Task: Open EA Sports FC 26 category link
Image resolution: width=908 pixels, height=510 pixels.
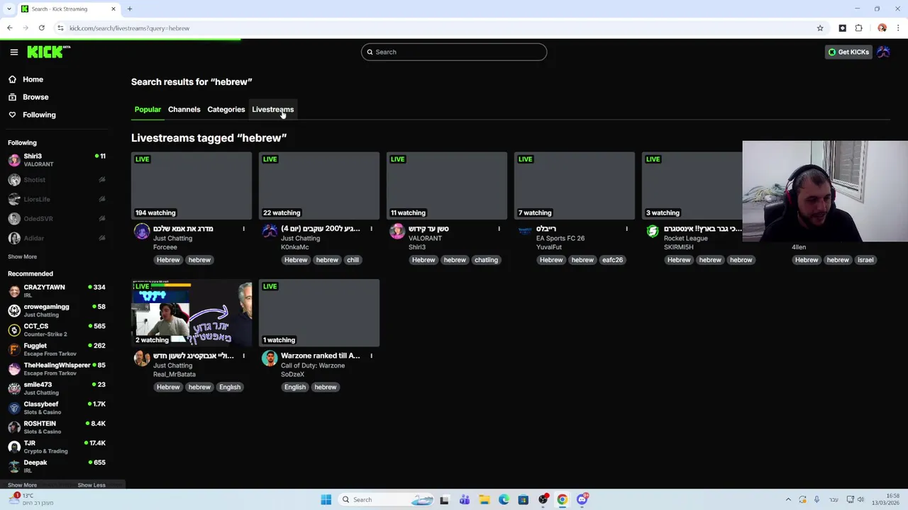Action: 560,238
